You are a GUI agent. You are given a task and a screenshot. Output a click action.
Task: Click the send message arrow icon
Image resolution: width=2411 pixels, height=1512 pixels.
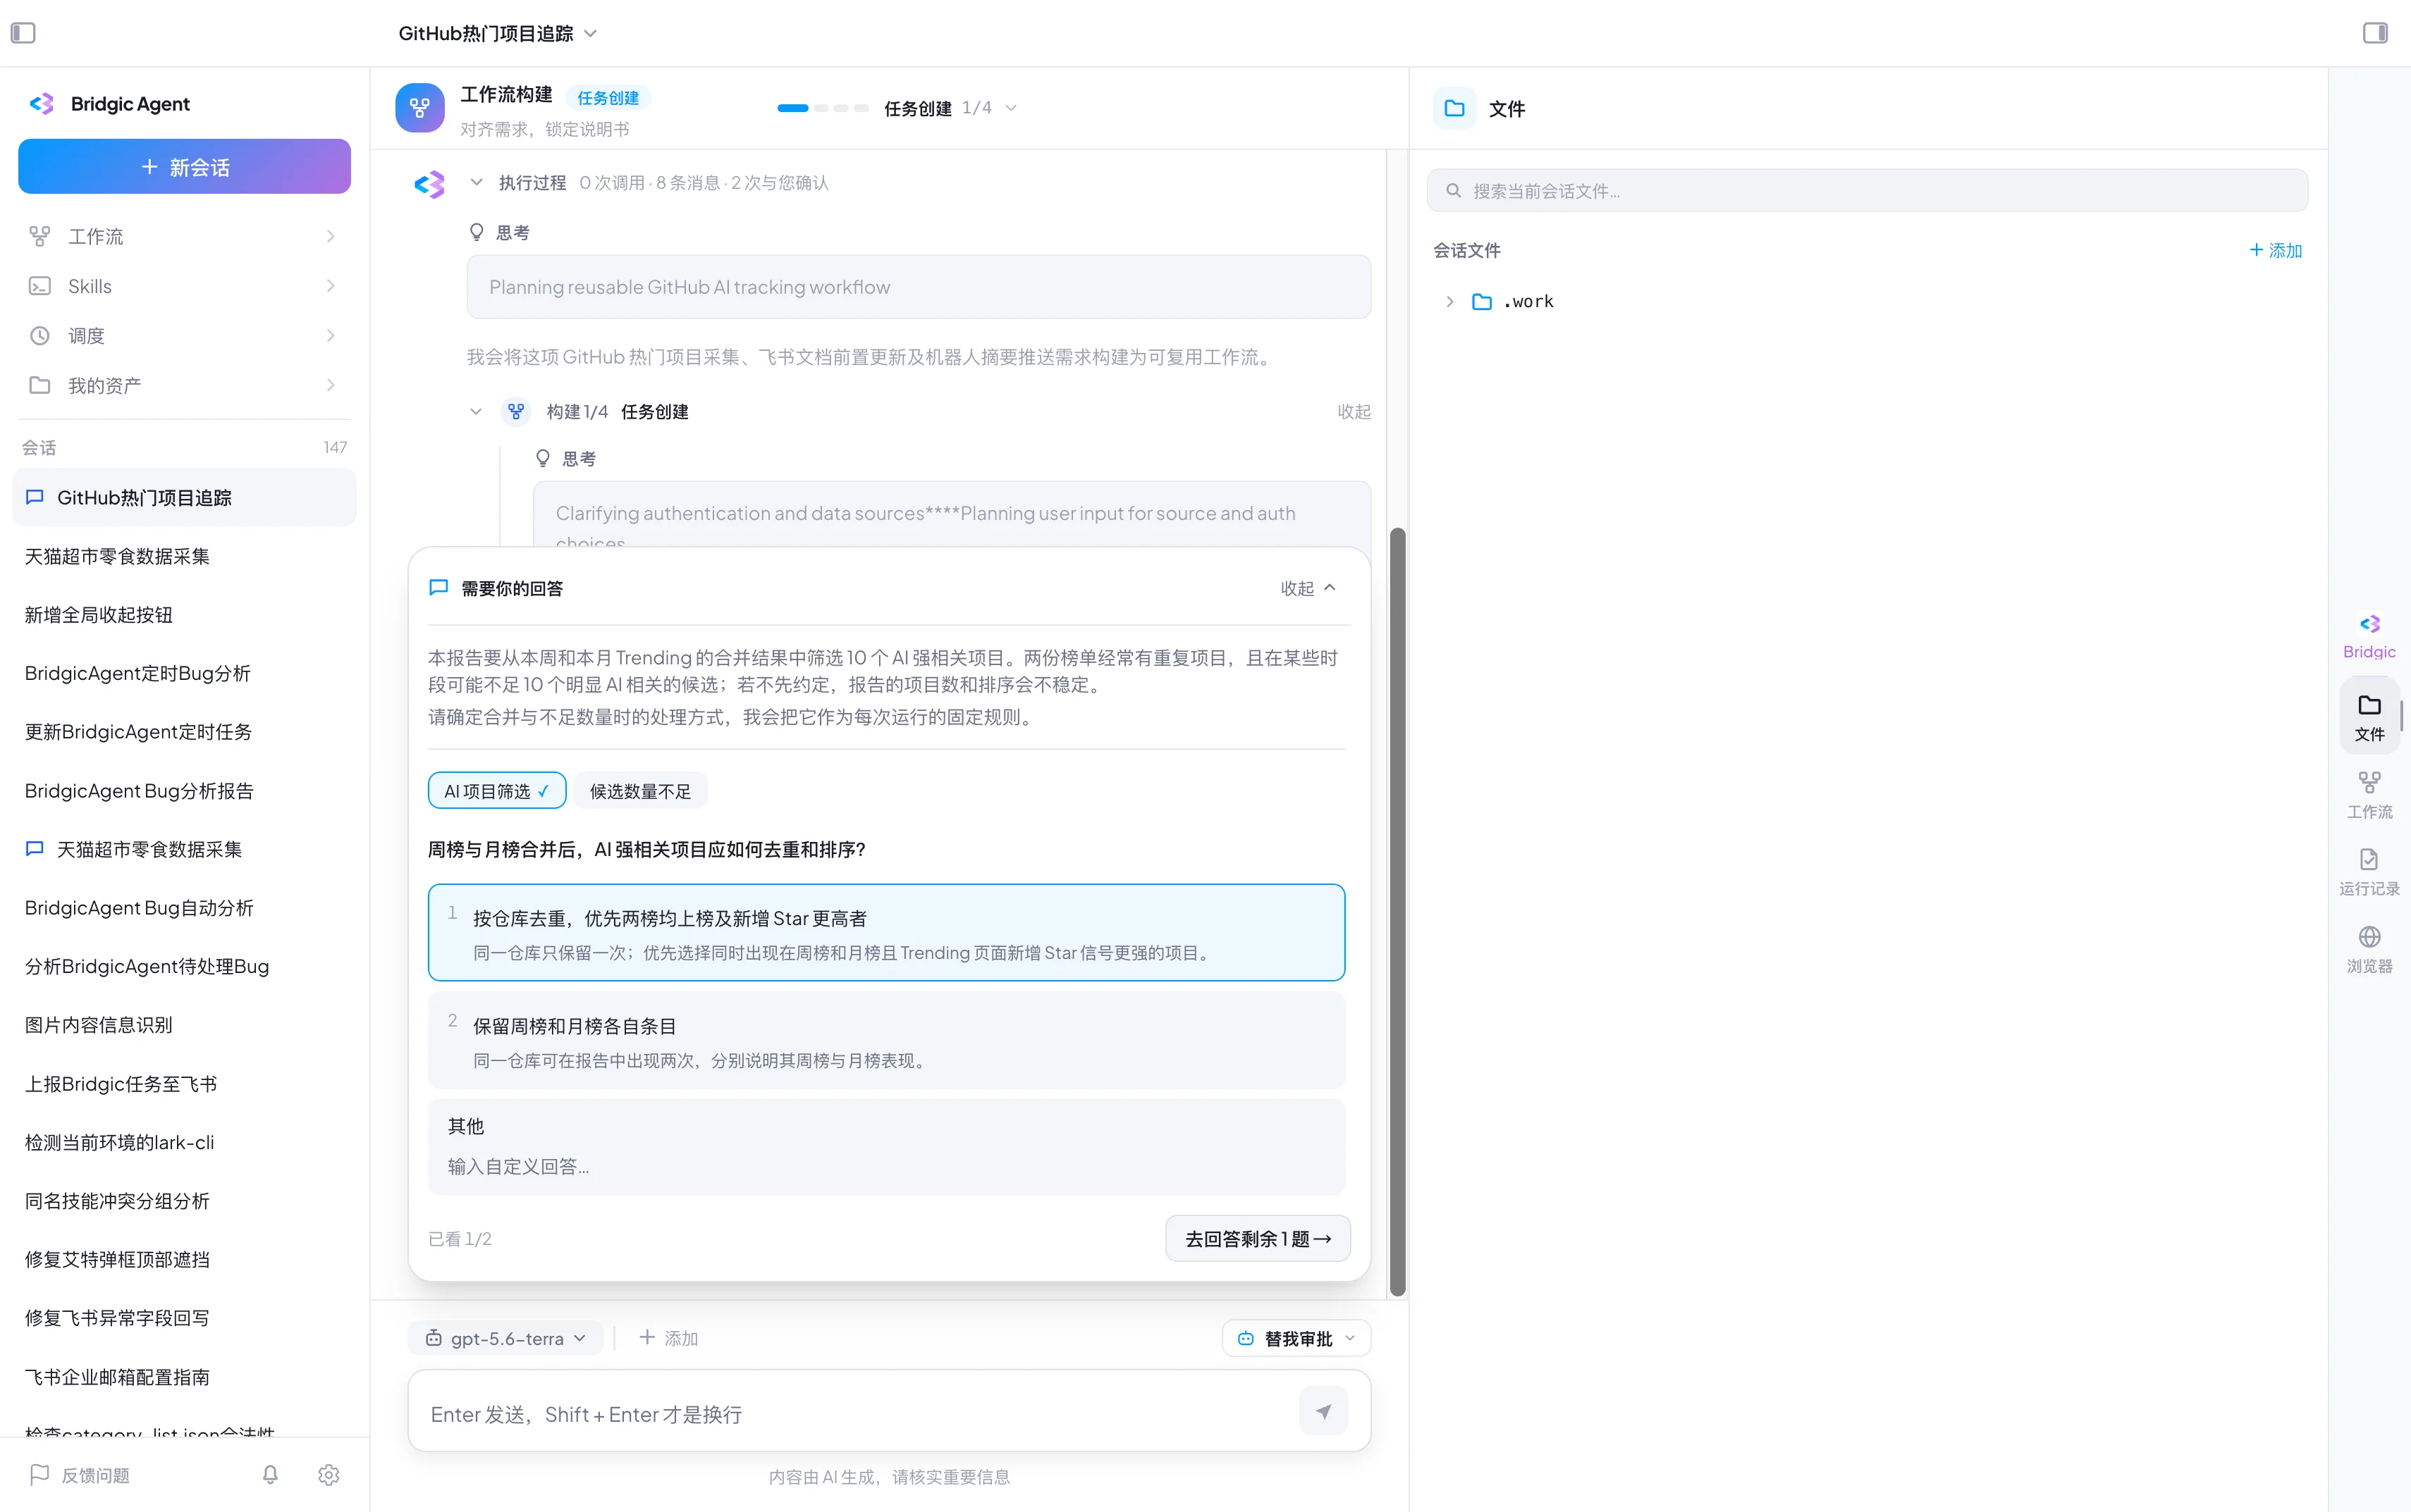point(1323,1411)
